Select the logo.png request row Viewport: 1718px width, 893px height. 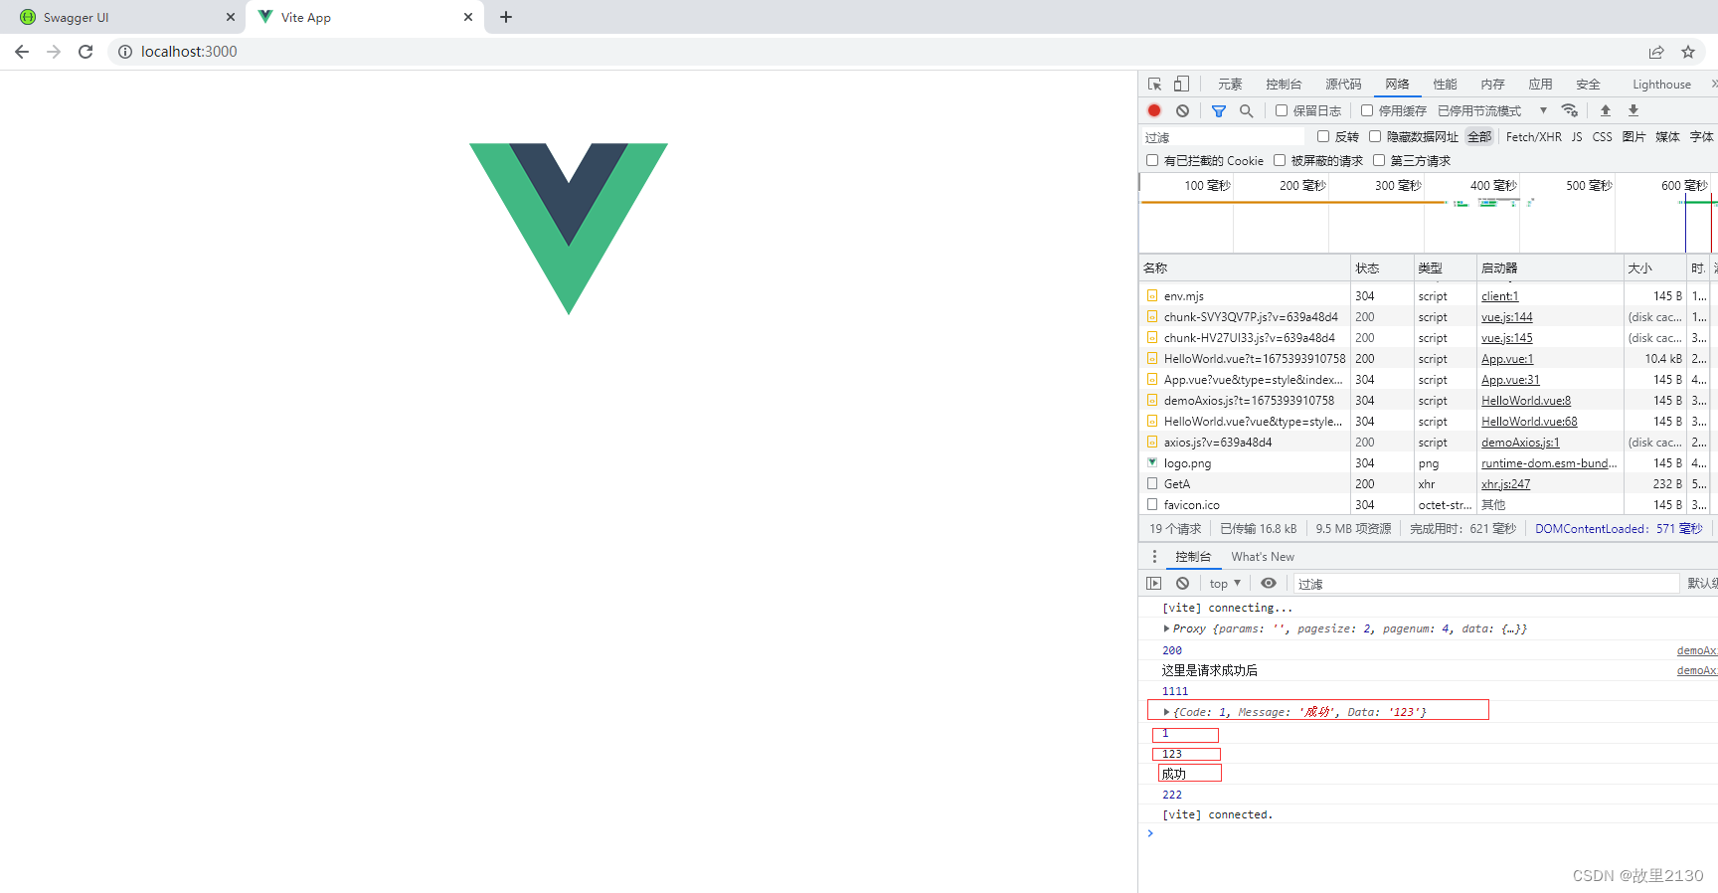pos(1428,463)
